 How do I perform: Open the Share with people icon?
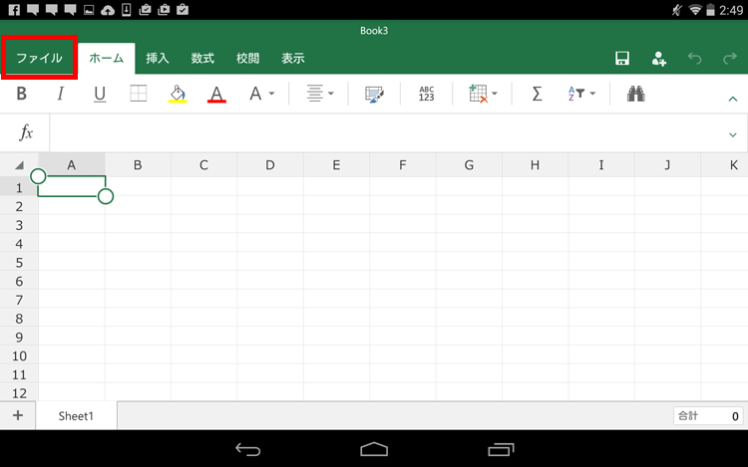659,59
